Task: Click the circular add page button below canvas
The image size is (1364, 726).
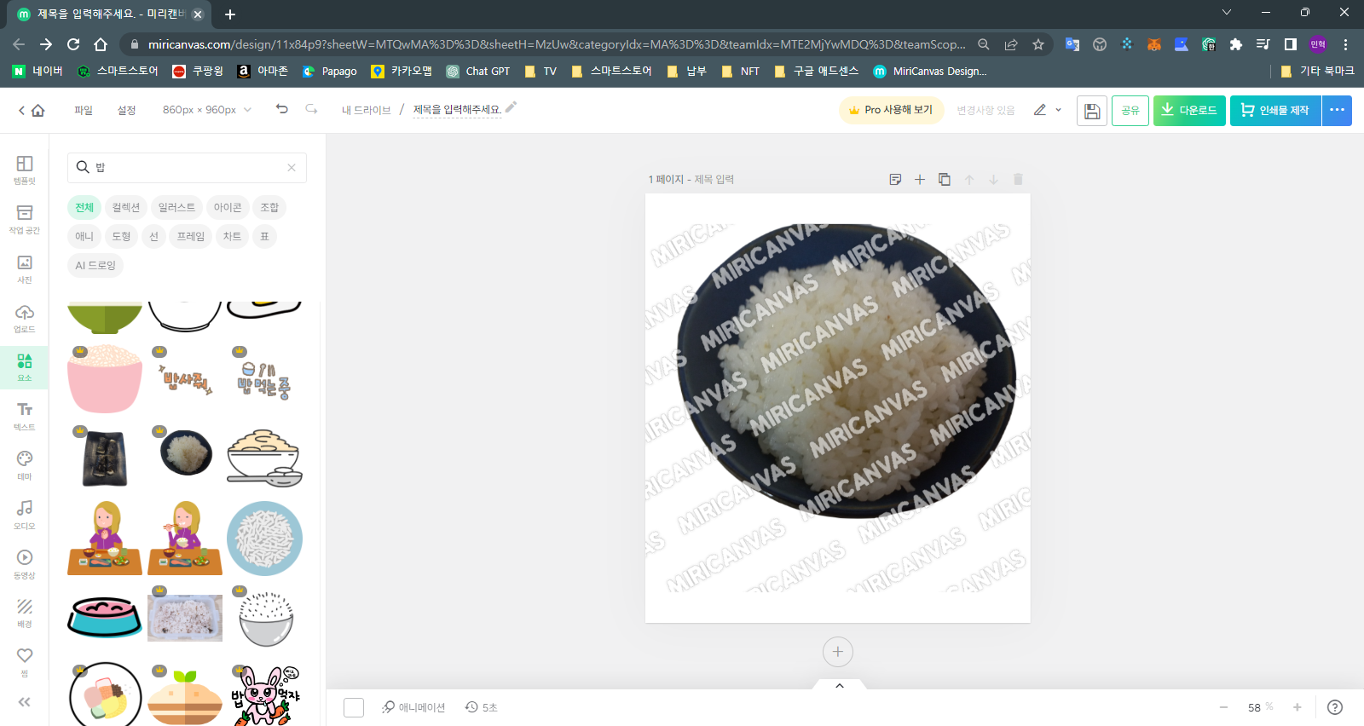Action: point(838,652)
